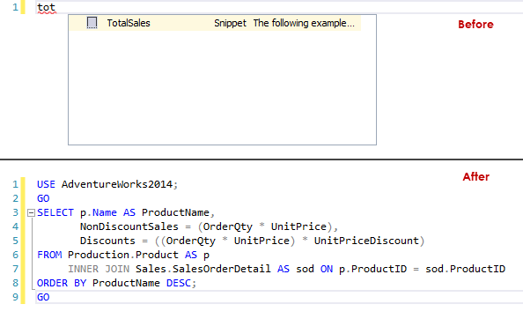This screenshot has width=523, height=319.
Task: Click 'USE' keyword in the first After-editor line
Action: [x=46, y=184]
